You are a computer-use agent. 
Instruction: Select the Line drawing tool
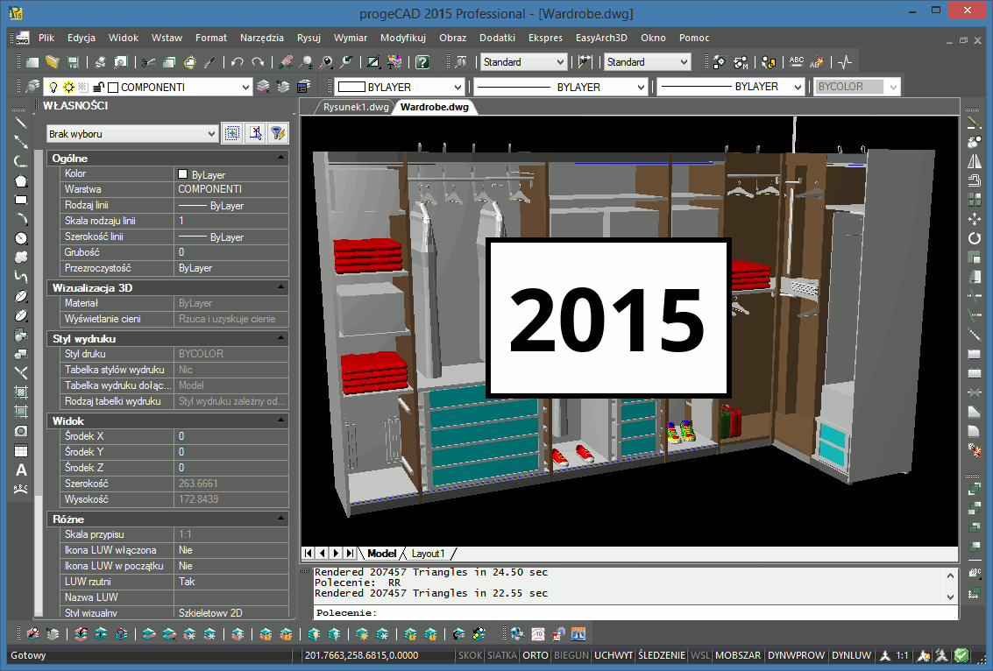21,123
